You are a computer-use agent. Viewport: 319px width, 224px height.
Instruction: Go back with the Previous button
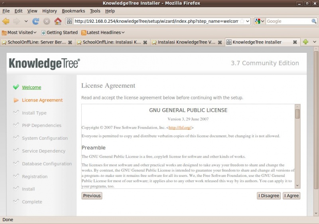tap(92, 196)
